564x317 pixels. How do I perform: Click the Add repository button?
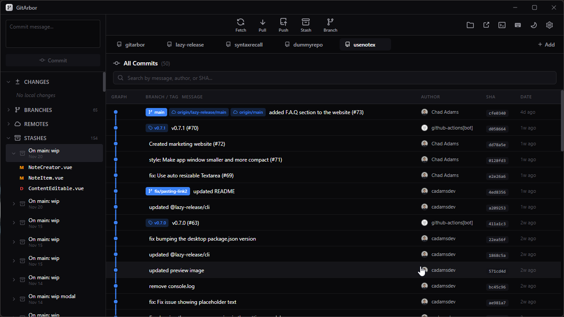pos(546,45)
